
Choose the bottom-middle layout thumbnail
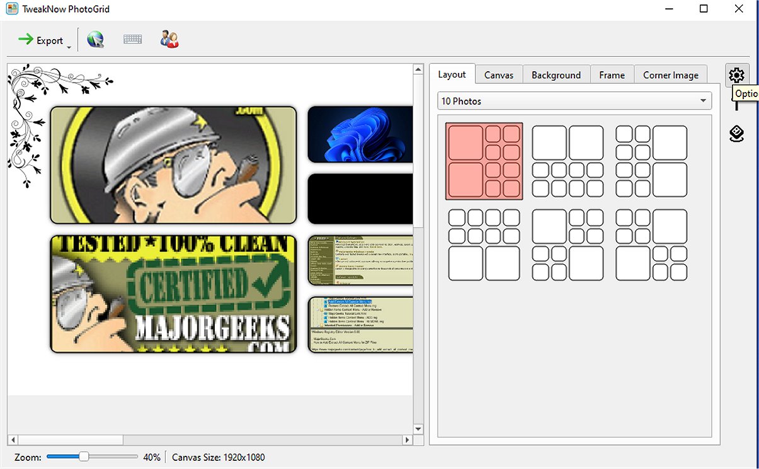point(568,245)
